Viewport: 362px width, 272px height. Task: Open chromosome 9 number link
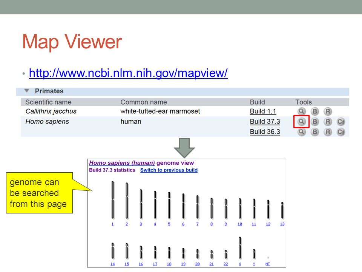point(225,224)
